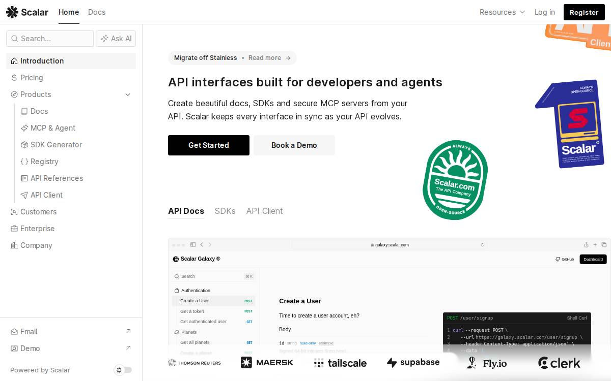This screenshot has width=611, height=381.
Task: Click the Supabase logo
Action: click(413, 362)
